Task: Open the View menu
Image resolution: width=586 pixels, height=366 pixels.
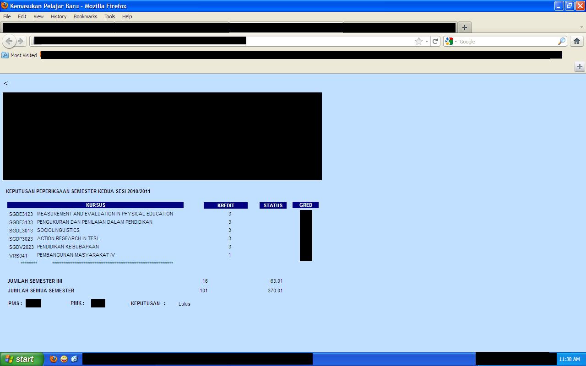Action: click(x=38, y=16)
